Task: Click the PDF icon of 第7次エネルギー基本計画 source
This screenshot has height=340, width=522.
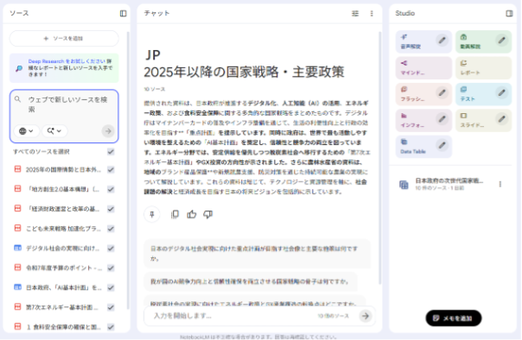Action: [x=17, y=306]
